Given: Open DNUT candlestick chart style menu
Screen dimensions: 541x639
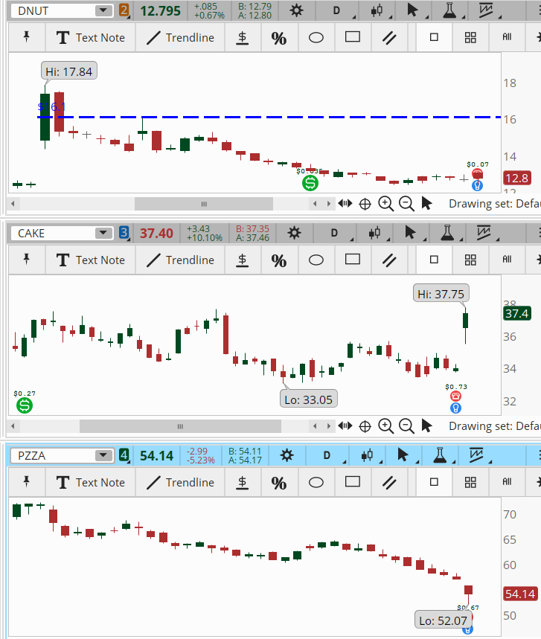Looking at the screenshot, I should click(x=377, y=11).
